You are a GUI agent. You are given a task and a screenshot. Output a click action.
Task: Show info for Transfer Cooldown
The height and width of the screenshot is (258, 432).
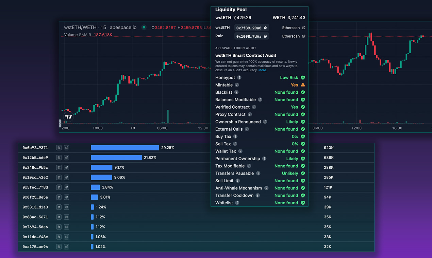(258, 196)
